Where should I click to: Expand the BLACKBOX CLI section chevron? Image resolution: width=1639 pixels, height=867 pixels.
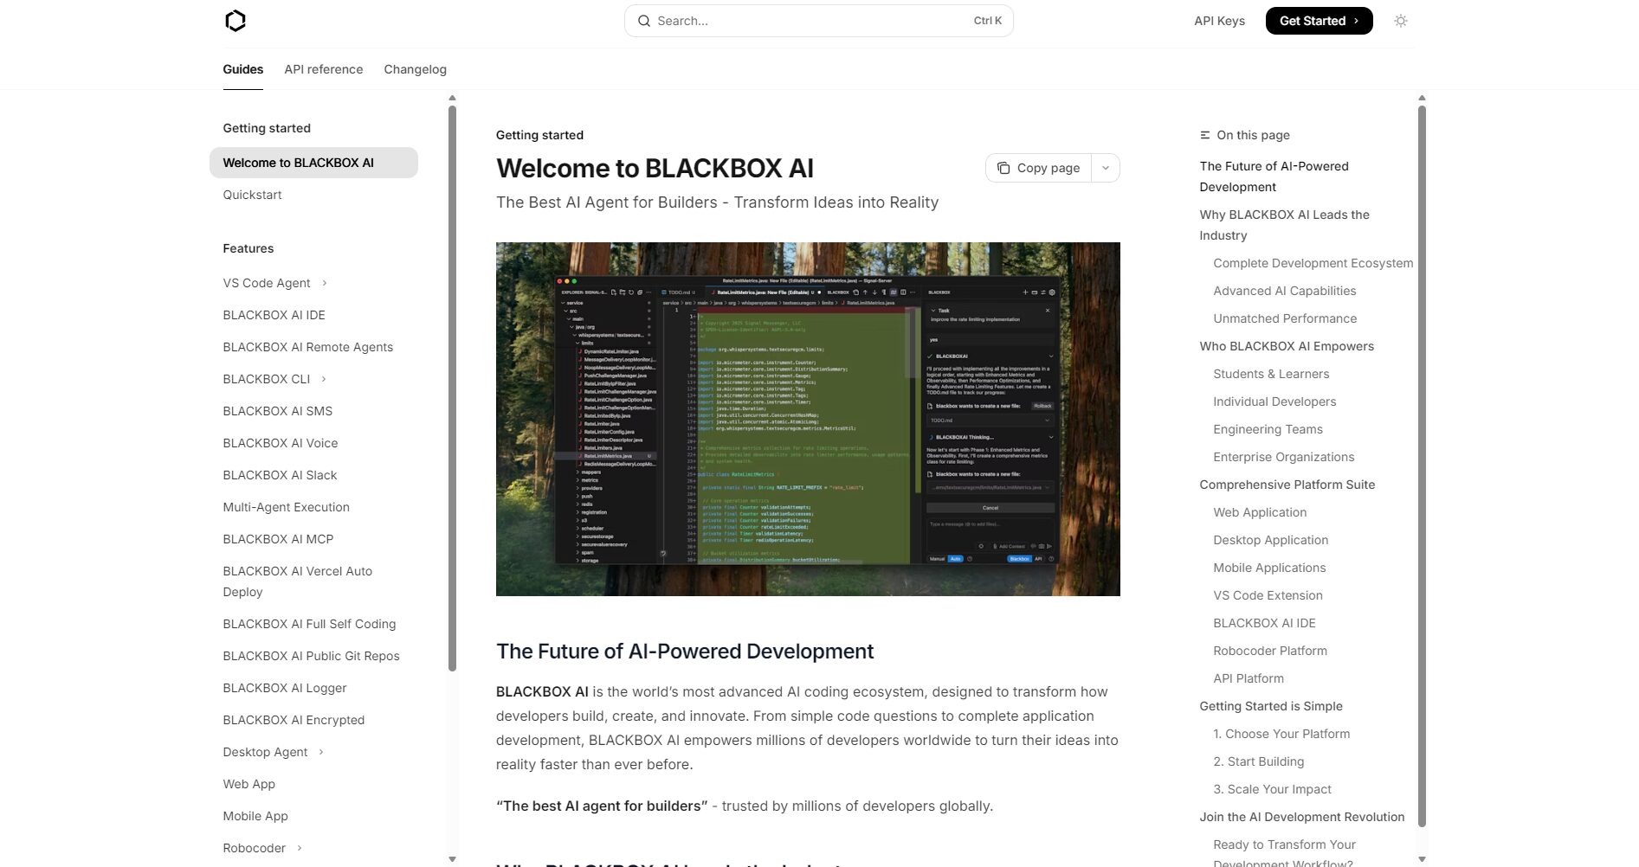point(324,379)
